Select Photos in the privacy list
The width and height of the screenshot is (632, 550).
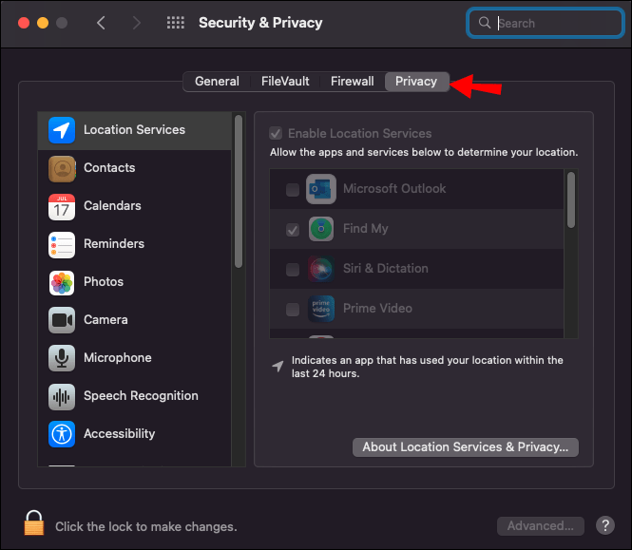(135, 282)
